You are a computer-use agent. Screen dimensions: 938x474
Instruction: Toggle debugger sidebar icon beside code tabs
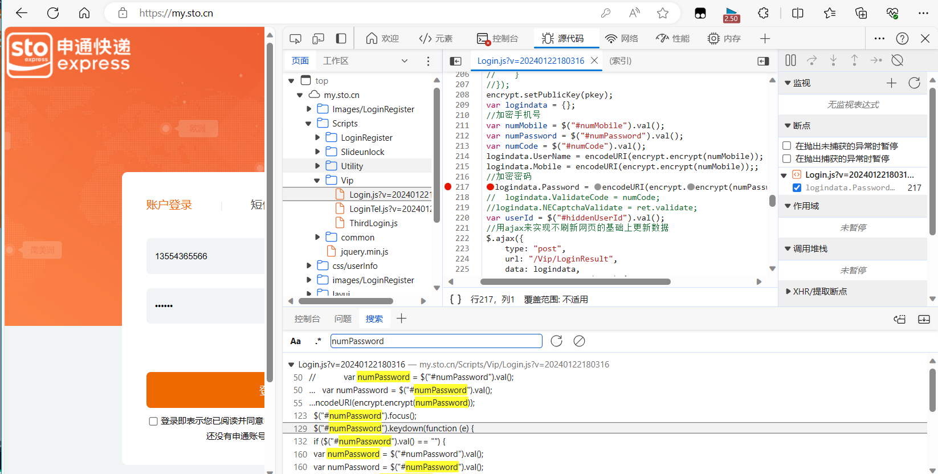click(x=763, y=61)
